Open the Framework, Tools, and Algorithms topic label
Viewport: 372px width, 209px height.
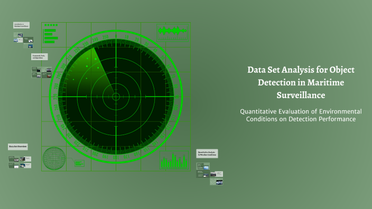pos(40,56)
